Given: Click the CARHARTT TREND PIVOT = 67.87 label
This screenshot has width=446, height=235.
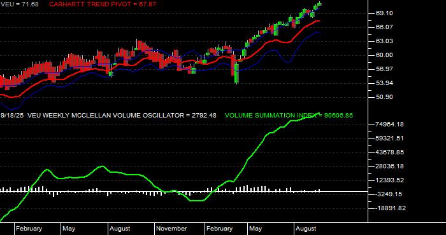Looking at the screenshot, I should (x=103, y=4).
